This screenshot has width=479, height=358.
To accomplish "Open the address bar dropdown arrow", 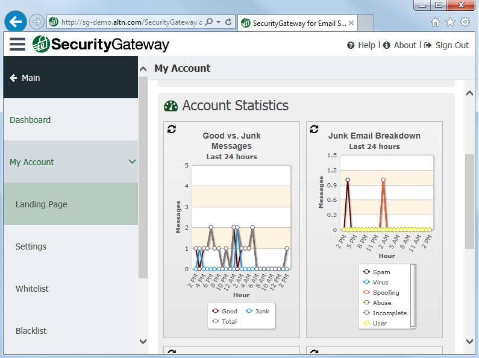I will 219,22.
